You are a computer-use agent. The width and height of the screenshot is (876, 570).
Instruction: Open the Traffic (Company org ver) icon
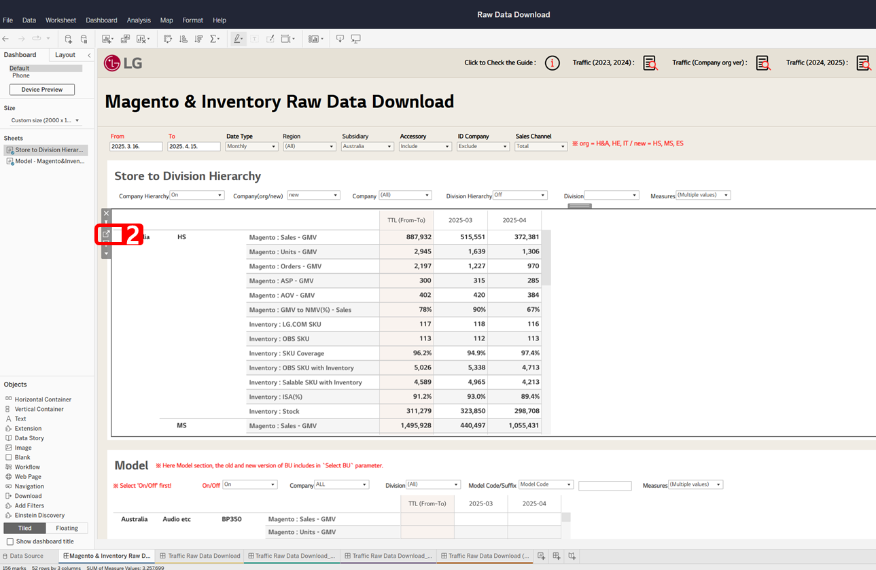pos(763,63)
